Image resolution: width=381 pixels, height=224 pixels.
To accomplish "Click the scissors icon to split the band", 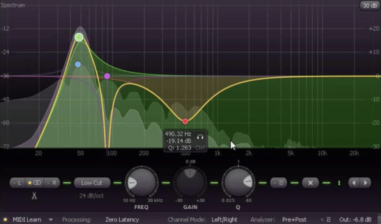I will pyautogui.click(x=34, y=196).
